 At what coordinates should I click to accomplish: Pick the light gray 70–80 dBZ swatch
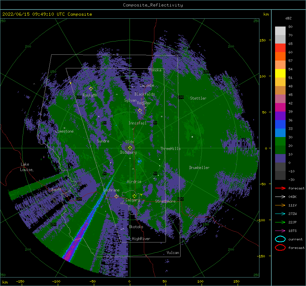pyautogui.click(x=280, y=31)
